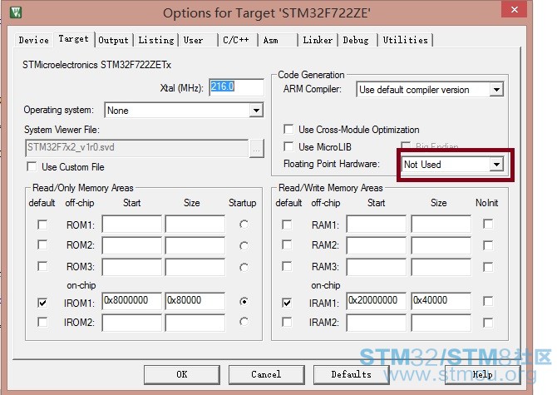557x395 pixels.
Task: Open the Asm tab
Action: pos(271,40)
